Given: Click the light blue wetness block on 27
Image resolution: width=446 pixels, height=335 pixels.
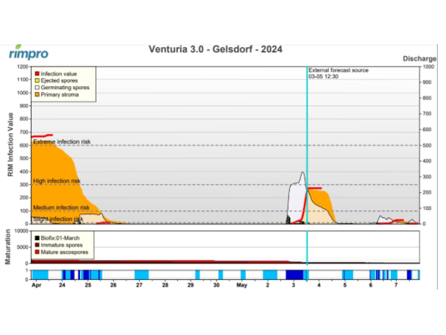Looking at the screenshot, I should coord(141,275).
